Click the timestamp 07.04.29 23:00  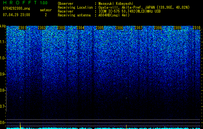[x=16, y=15]
